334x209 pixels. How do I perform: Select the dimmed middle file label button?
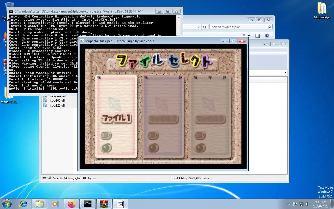pyautogui.click(x=163, y=119)
